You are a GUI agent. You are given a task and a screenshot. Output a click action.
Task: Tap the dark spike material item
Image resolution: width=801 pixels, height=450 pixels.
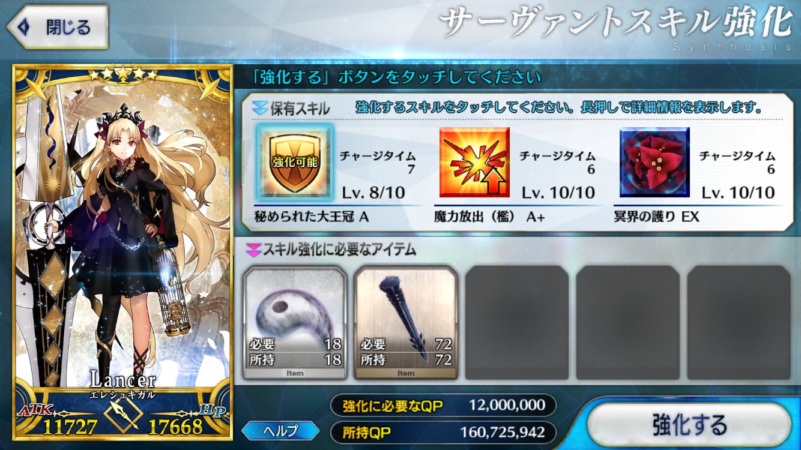[x=406, y=323]
